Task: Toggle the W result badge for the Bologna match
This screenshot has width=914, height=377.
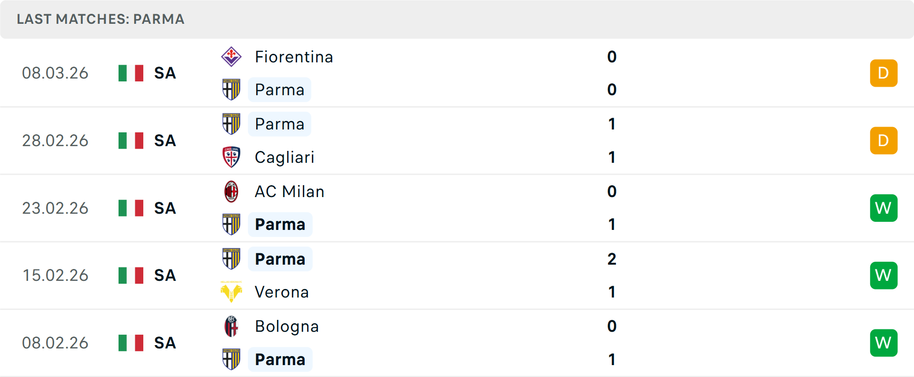Action: point(884,342)
